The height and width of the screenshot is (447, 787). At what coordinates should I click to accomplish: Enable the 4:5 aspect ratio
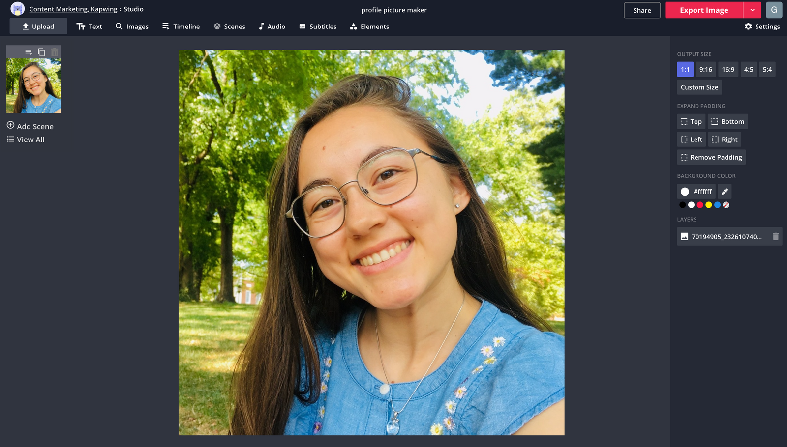tap(749, 69)
